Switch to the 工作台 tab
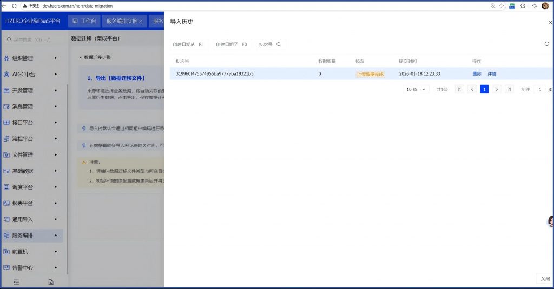Viewport: 554px width, 289px height. [x=84, y=21]
